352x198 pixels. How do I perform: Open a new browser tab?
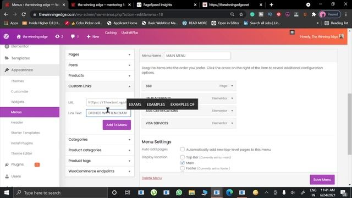pyautogui.click(x=271, y=5)
